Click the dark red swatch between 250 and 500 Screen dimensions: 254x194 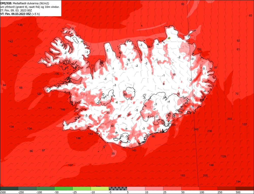(227, 188)
